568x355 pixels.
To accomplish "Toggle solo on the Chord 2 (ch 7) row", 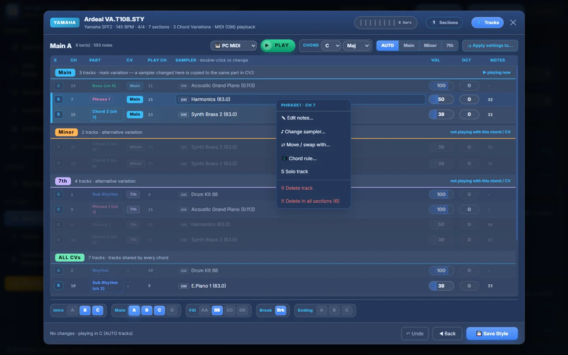I will click(x=58, y=114).
